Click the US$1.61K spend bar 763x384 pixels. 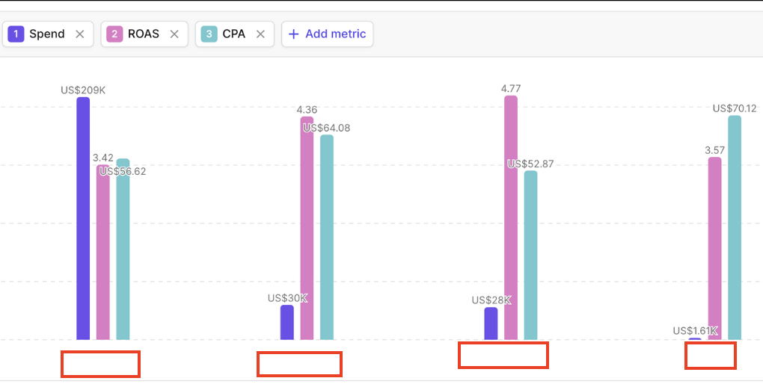(695, 338)
